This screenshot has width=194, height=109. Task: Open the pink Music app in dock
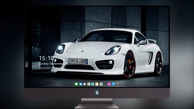point(109,84)
